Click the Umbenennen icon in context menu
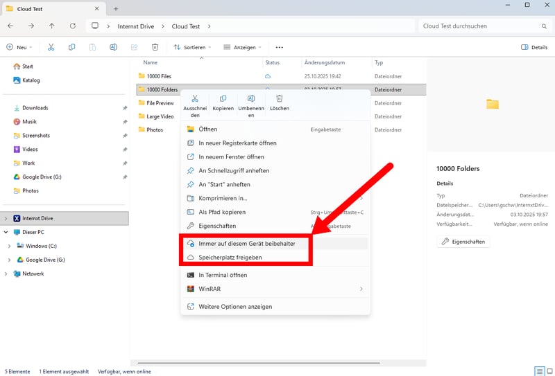555x376 pixels. coord(251,99)
